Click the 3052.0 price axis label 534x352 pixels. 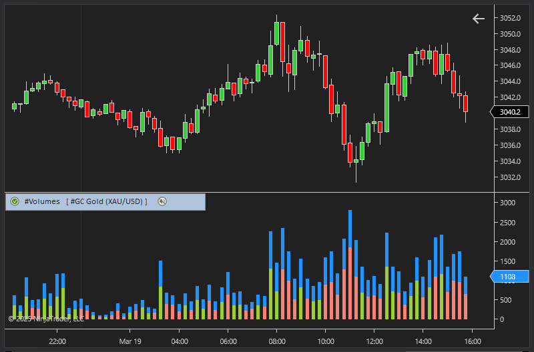coord(511,18)
